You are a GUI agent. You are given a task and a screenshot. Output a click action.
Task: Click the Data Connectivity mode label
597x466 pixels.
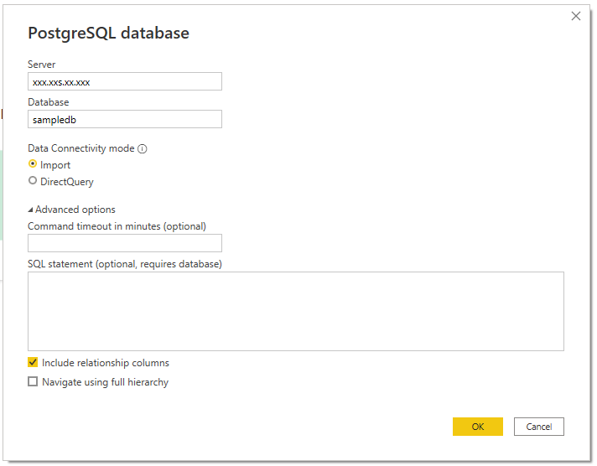[81, 148]
